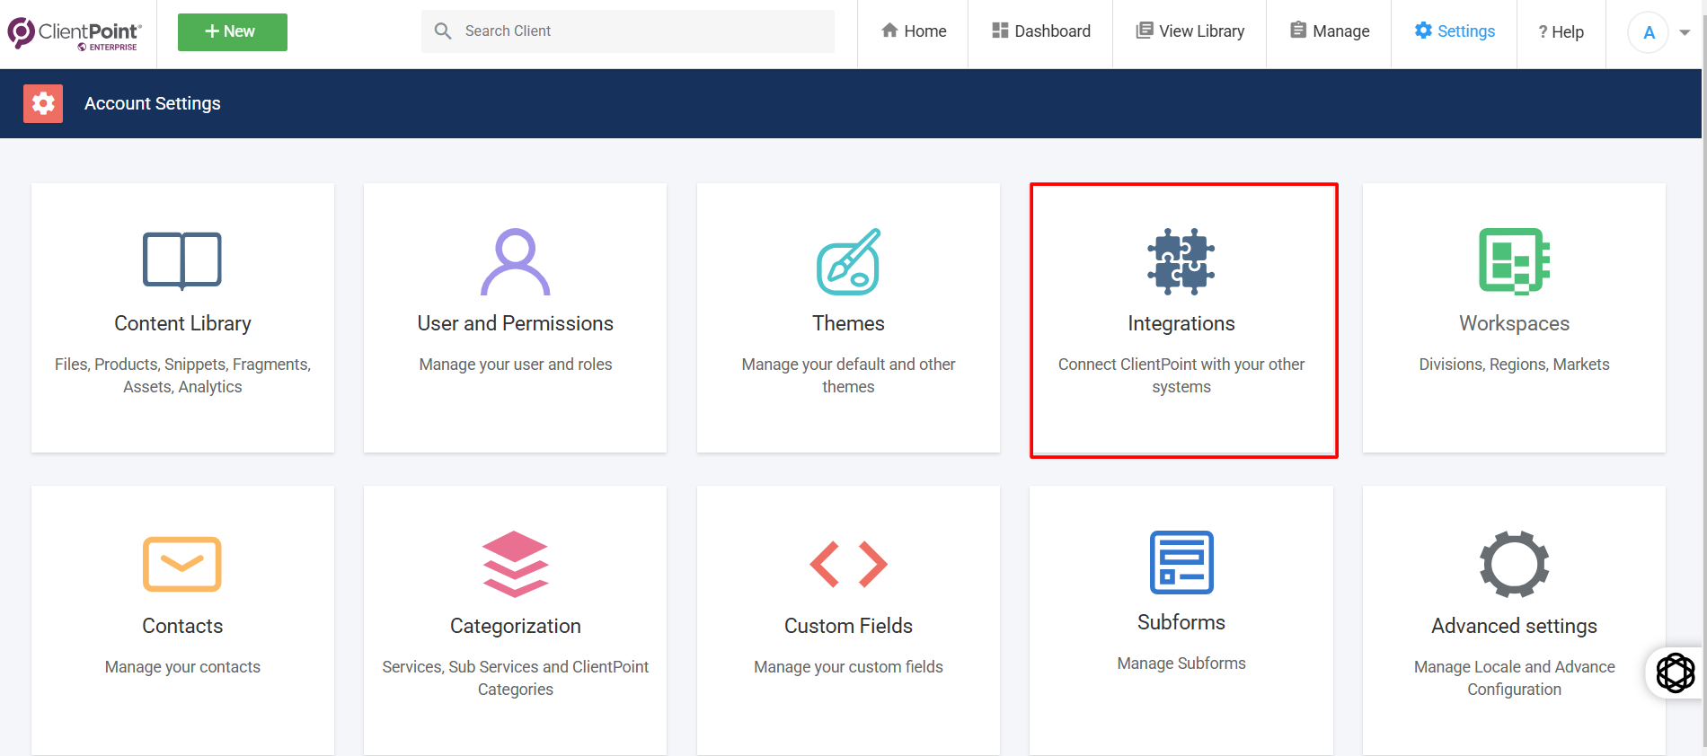This screenshot has height=756, width=1707.
Task: Select the Categorization stacked layers icon
Action: [515, 564]
